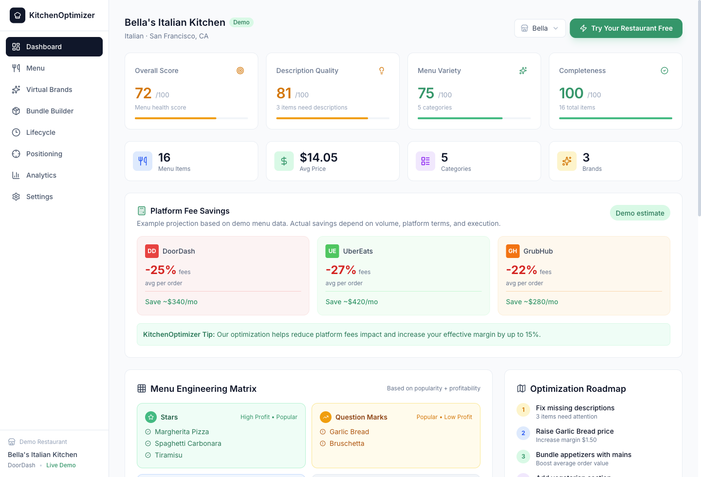Click the target icon in Overall Score card
Viewport: 701px width, 477px height.
point(240,71)
